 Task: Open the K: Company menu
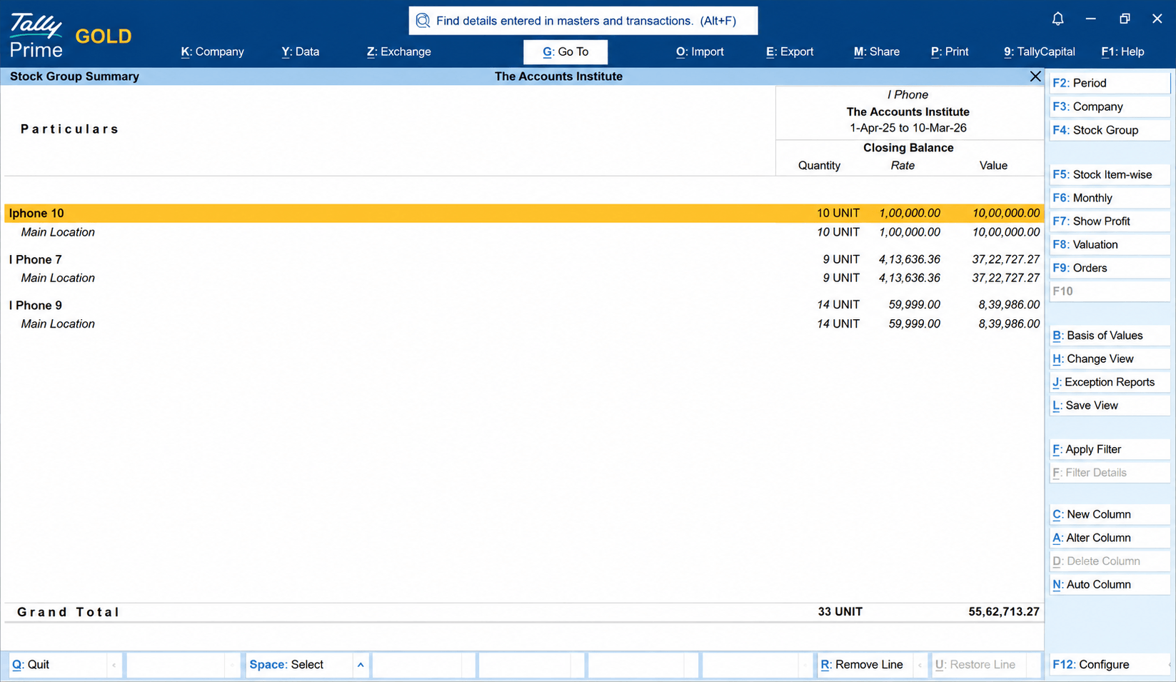click(x=212, y=51)
